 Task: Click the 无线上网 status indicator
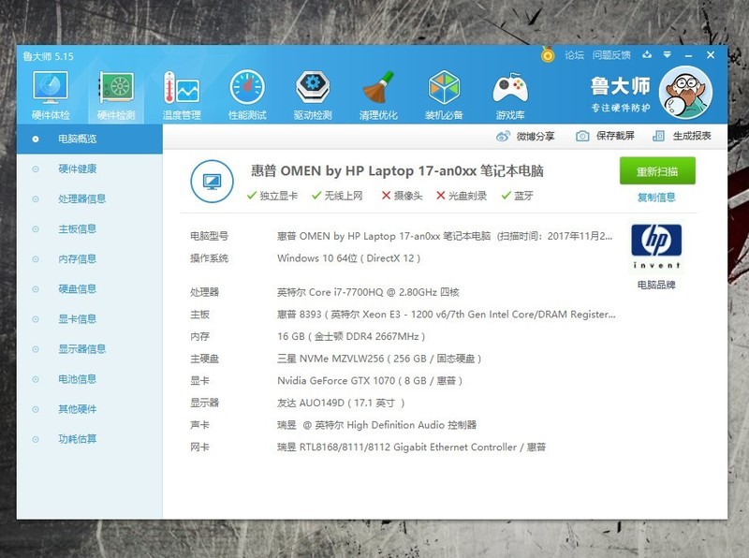click(x=337, y=196)
